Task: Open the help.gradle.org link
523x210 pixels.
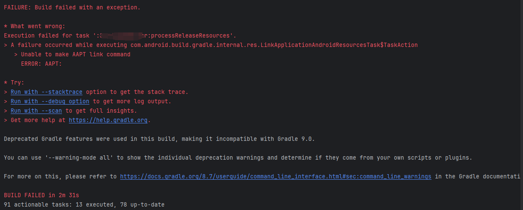Action: tap(108, 120)
